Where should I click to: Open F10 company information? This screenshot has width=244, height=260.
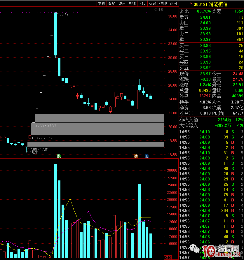[142, 3]
